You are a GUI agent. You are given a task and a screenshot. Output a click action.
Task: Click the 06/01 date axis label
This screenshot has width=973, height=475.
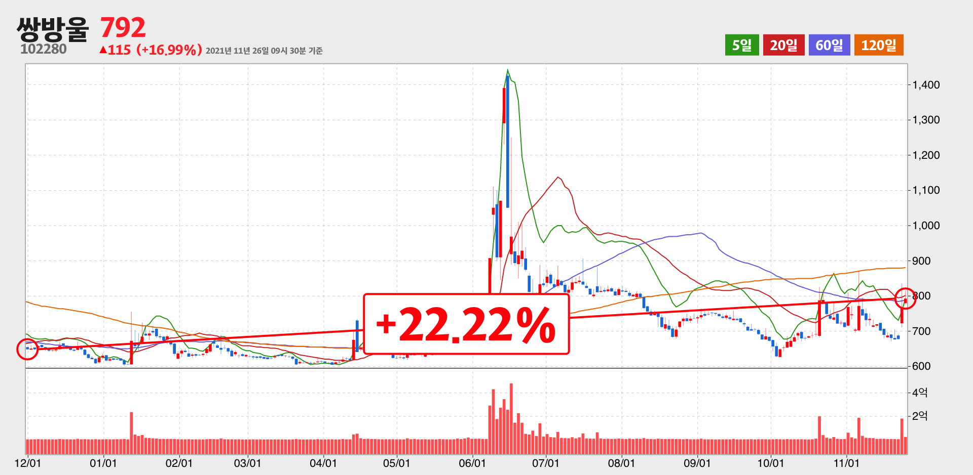472,463
